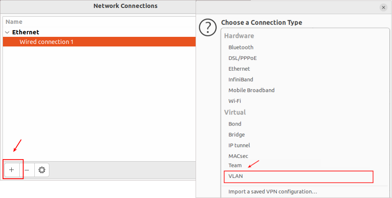
Task: Open settings for the selected connection (gear icon)
Action: click(x=42, y=170)
